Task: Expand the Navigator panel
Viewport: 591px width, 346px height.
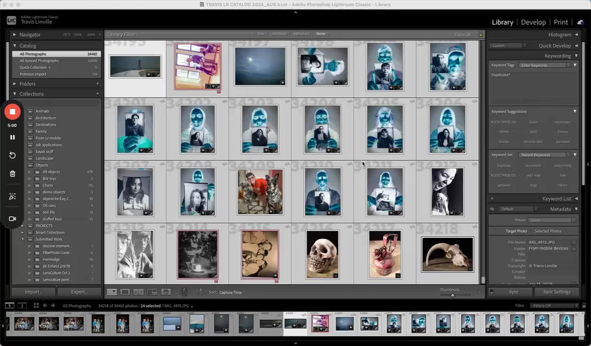Action: [14, 35]
